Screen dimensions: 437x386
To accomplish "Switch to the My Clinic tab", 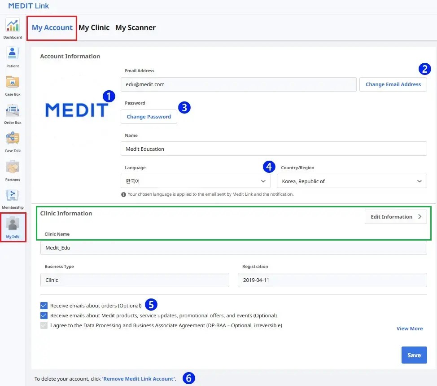I will click(94, 28).
